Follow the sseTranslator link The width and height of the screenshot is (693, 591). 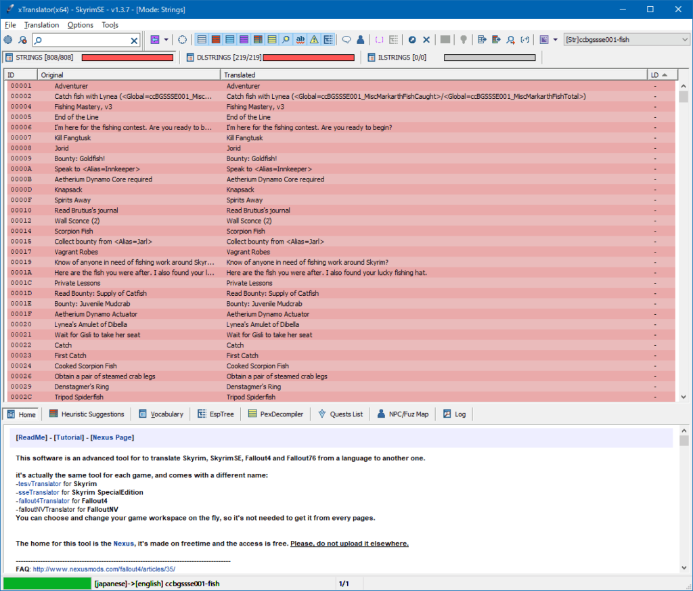tap(39, 492)
